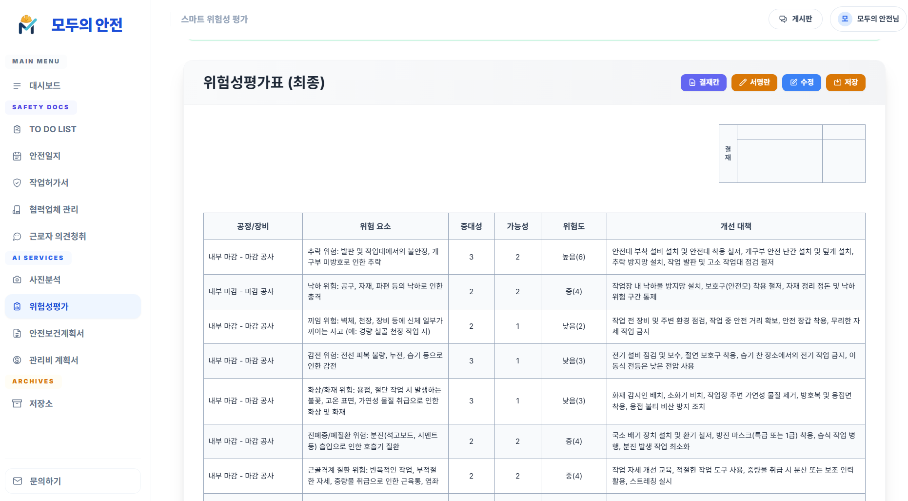
Task: Click the 개선 대책 column header
Action: (736, 226)
